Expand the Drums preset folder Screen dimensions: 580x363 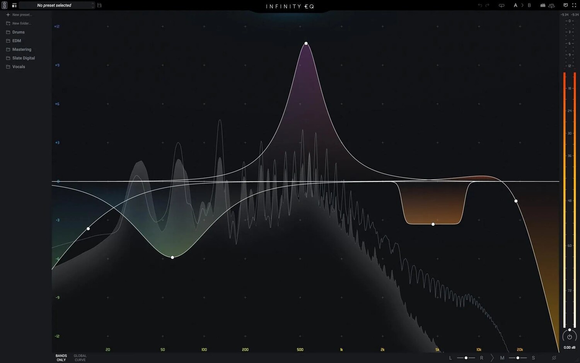(18, 32)
